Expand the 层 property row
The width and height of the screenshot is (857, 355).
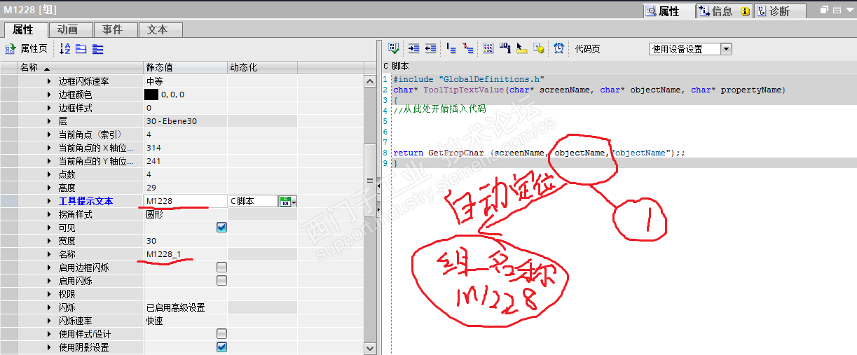click(x=49, y=121)
